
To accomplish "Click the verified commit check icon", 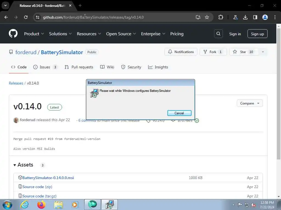I will pos(197,121).
